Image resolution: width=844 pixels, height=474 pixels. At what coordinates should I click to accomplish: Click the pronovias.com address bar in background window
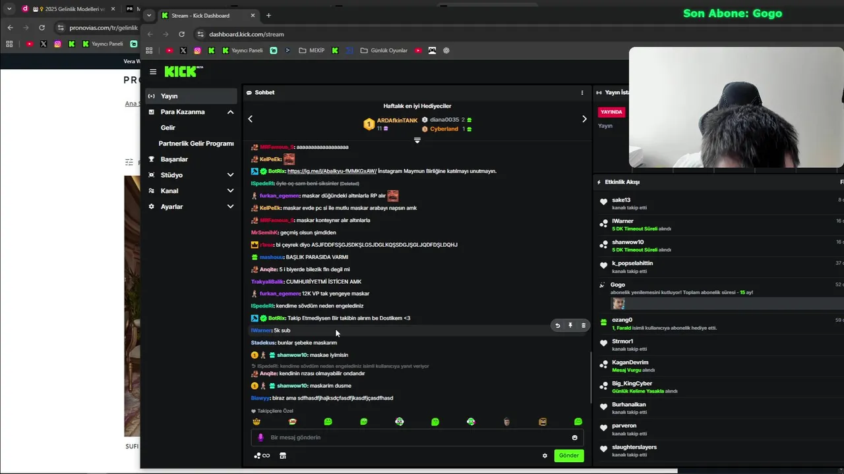coord(104,28)
